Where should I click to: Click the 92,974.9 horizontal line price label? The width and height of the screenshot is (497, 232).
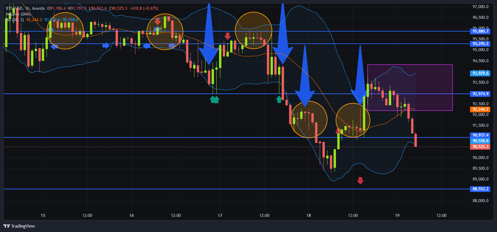[x=480, y=94]
